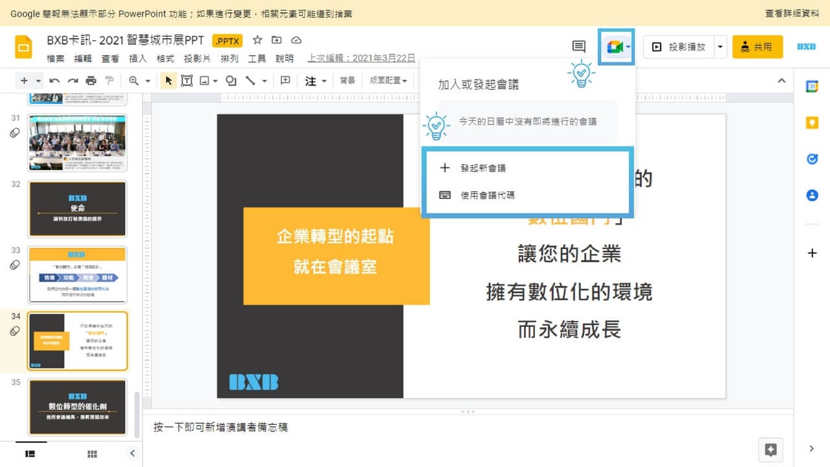Open Google Tasks from the side panel
The image size is (830, 467).
click(x=812, y=158)
